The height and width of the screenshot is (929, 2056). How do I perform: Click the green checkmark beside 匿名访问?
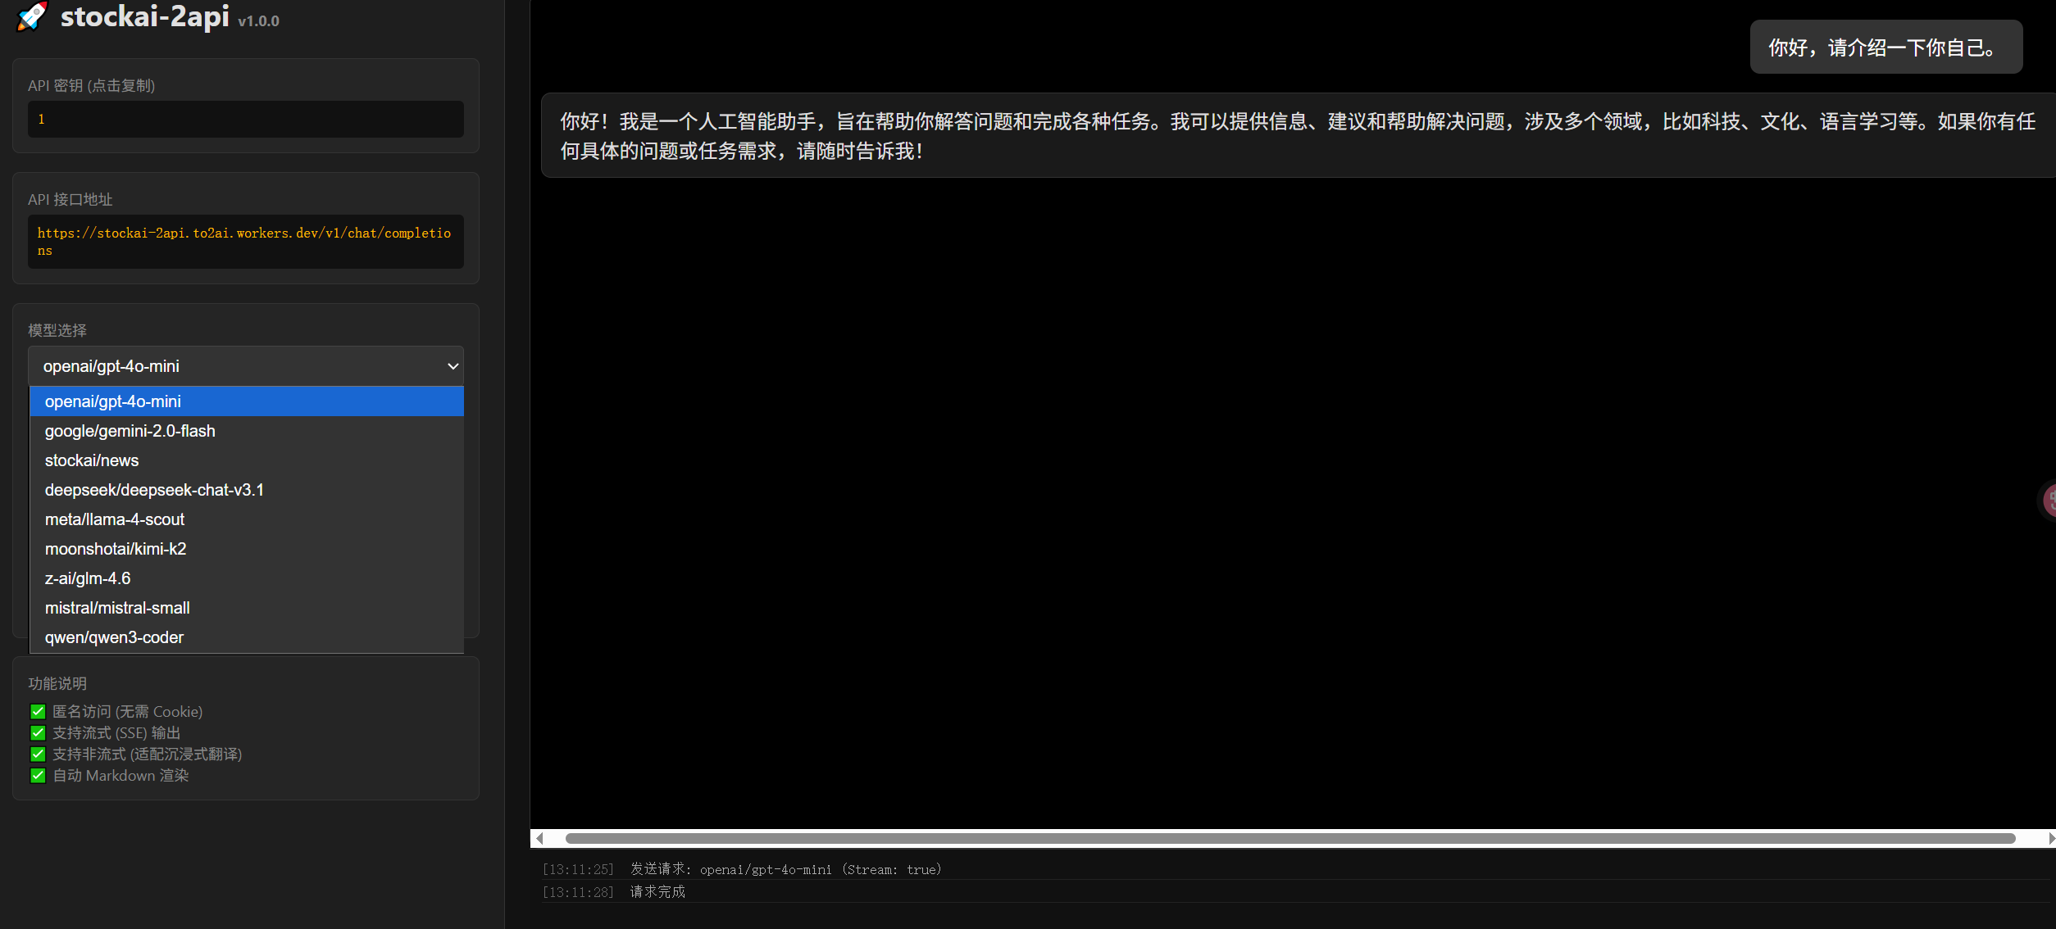click(x=37, y=711)
